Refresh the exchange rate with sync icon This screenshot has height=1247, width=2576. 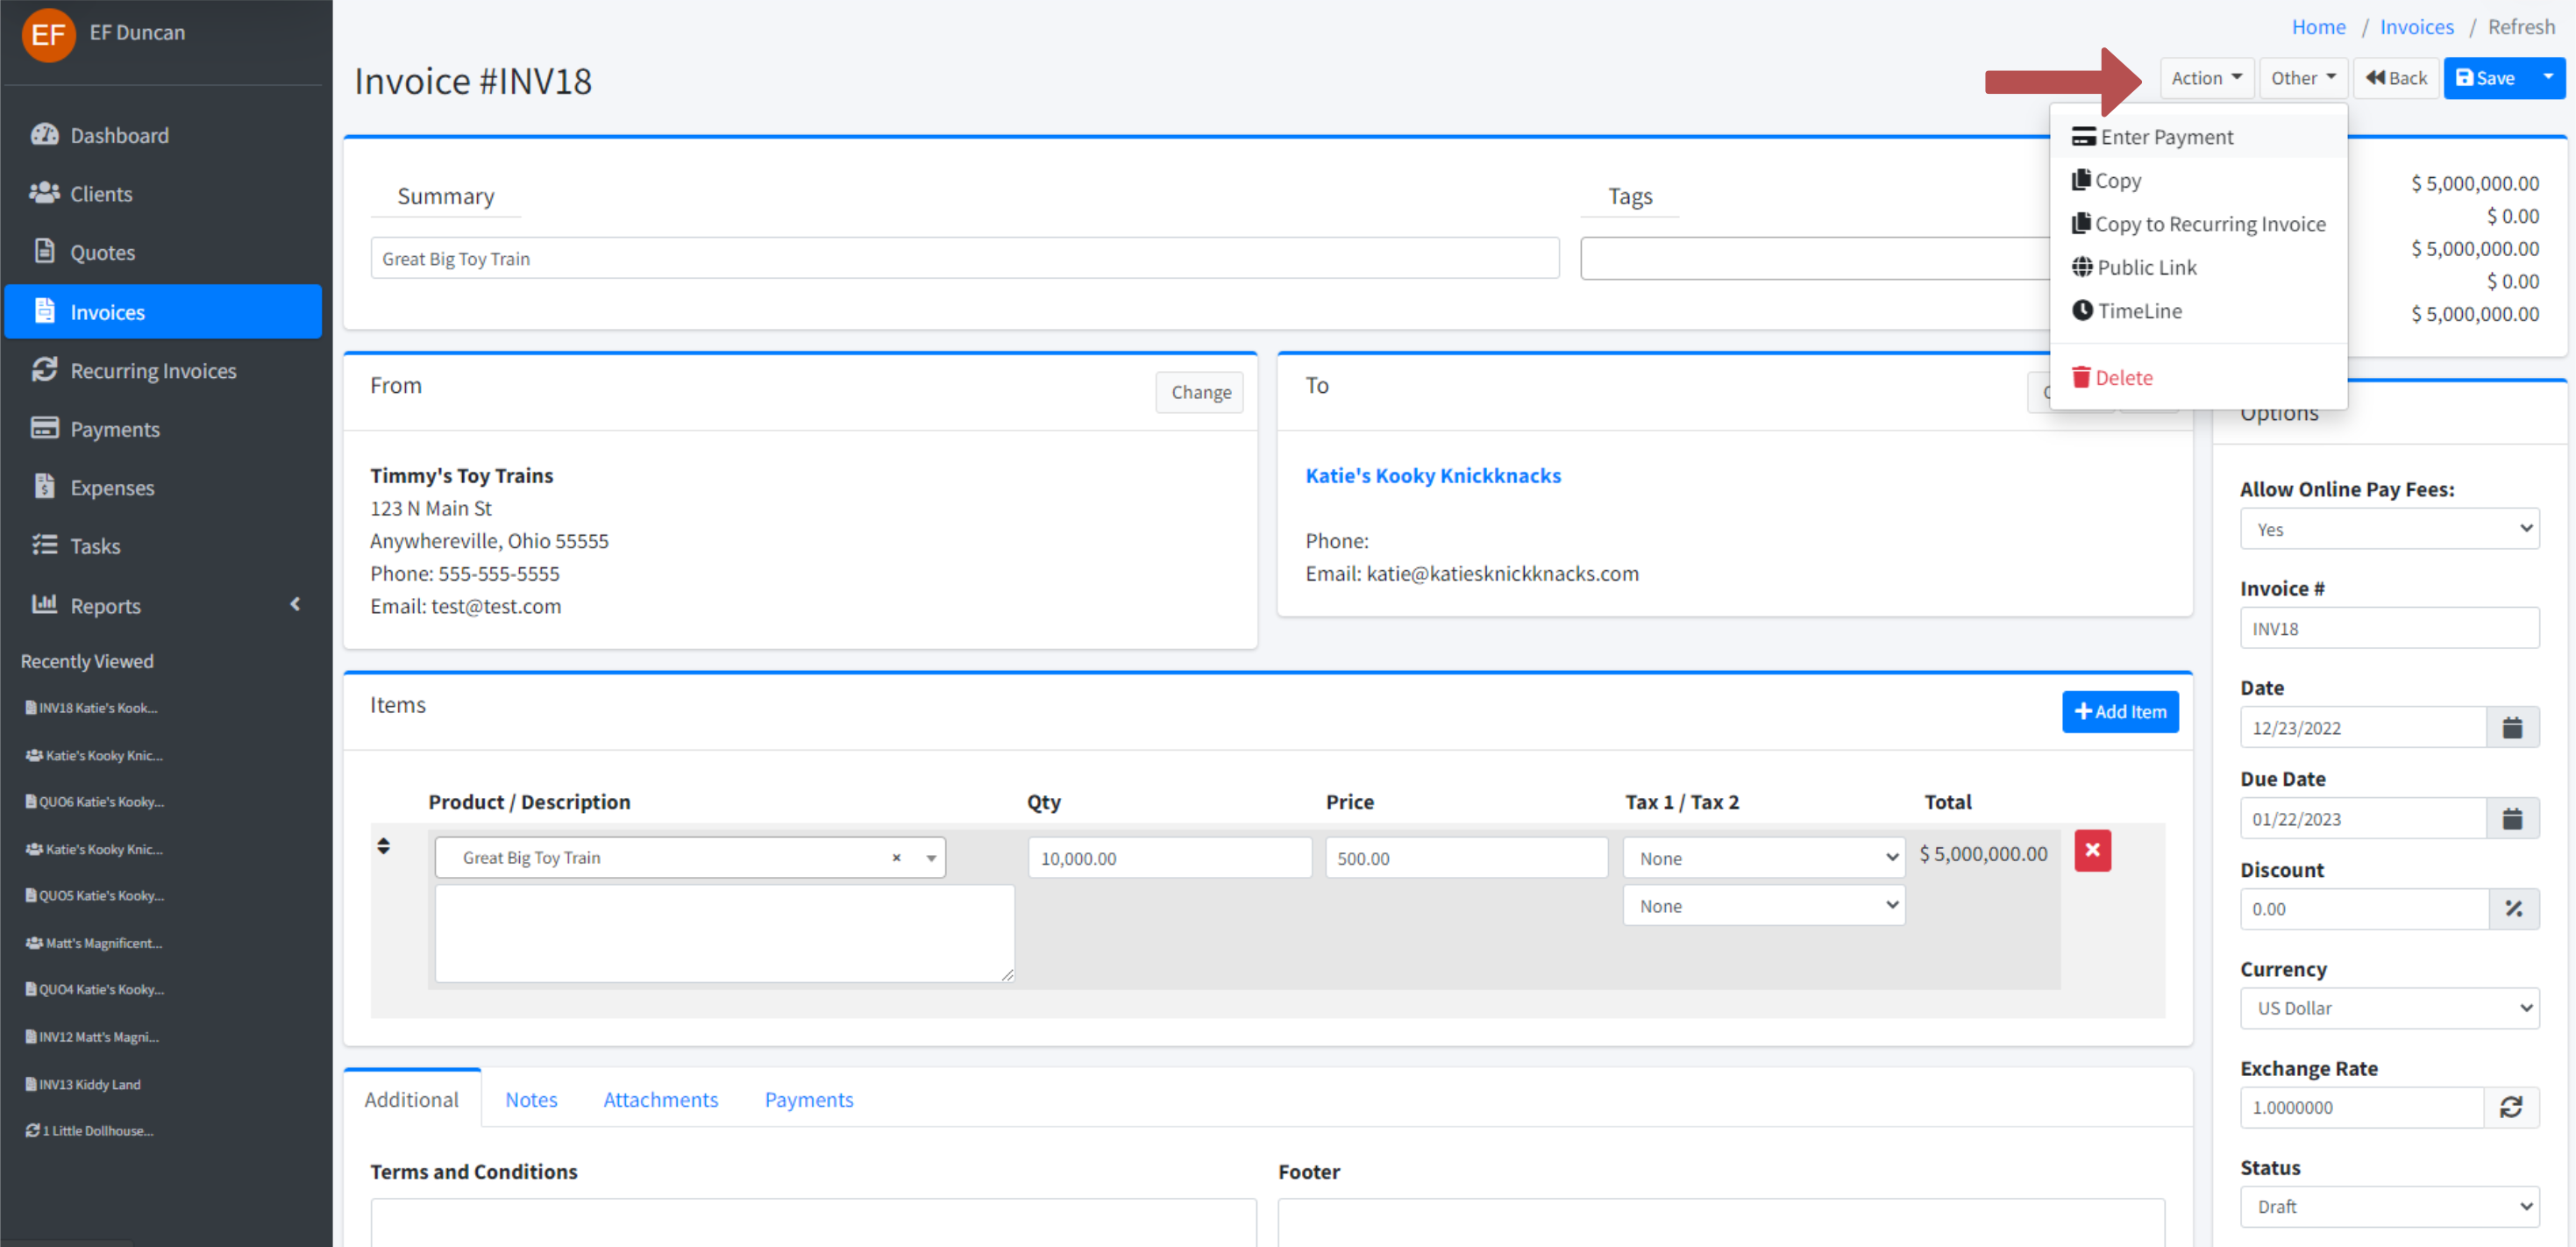click(2510, 1106)
